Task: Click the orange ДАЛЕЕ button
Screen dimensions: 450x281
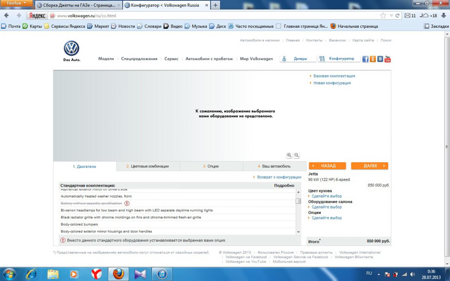Action: tap(369, 166)
